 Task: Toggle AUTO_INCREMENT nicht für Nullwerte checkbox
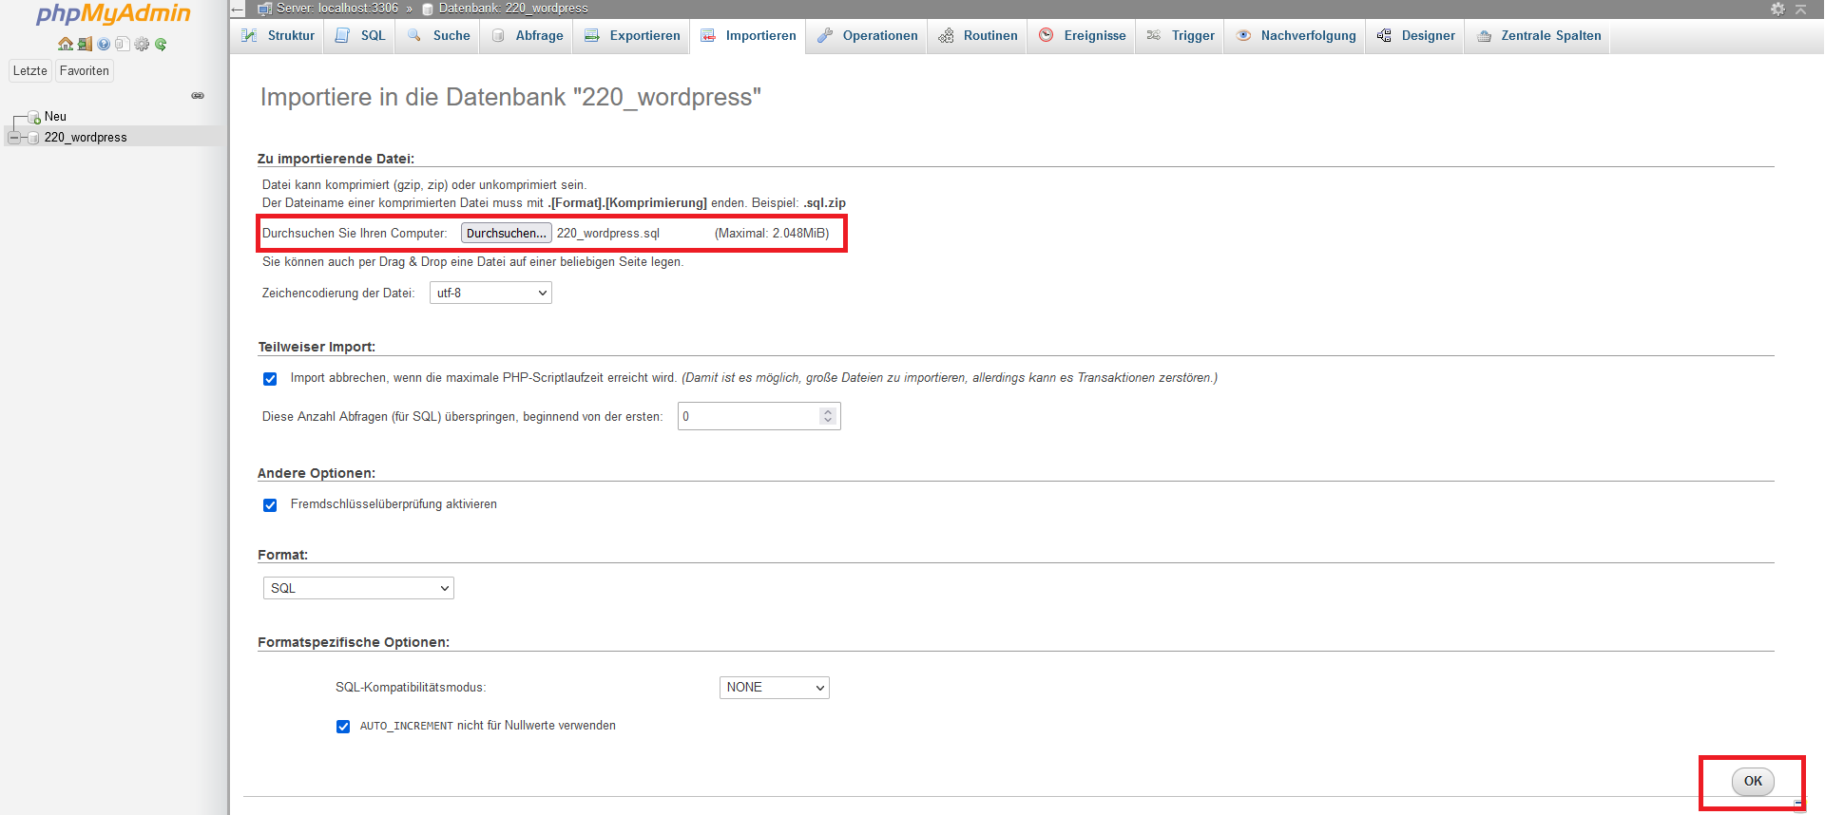pos(343,727)
